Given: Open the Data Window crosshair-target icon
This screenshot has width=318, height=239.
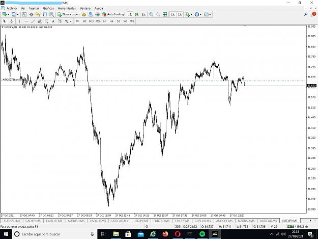Looking at the screenshot, I should coord(31,14).
